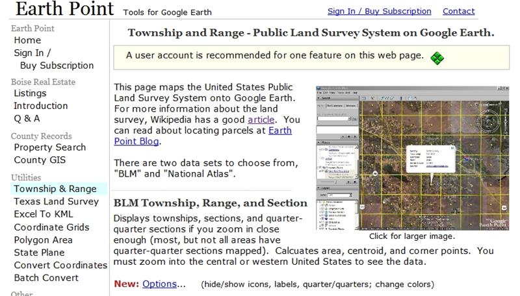Open Excel To KML utility
This screenshot has height=296, width=520.
[44, 214]
